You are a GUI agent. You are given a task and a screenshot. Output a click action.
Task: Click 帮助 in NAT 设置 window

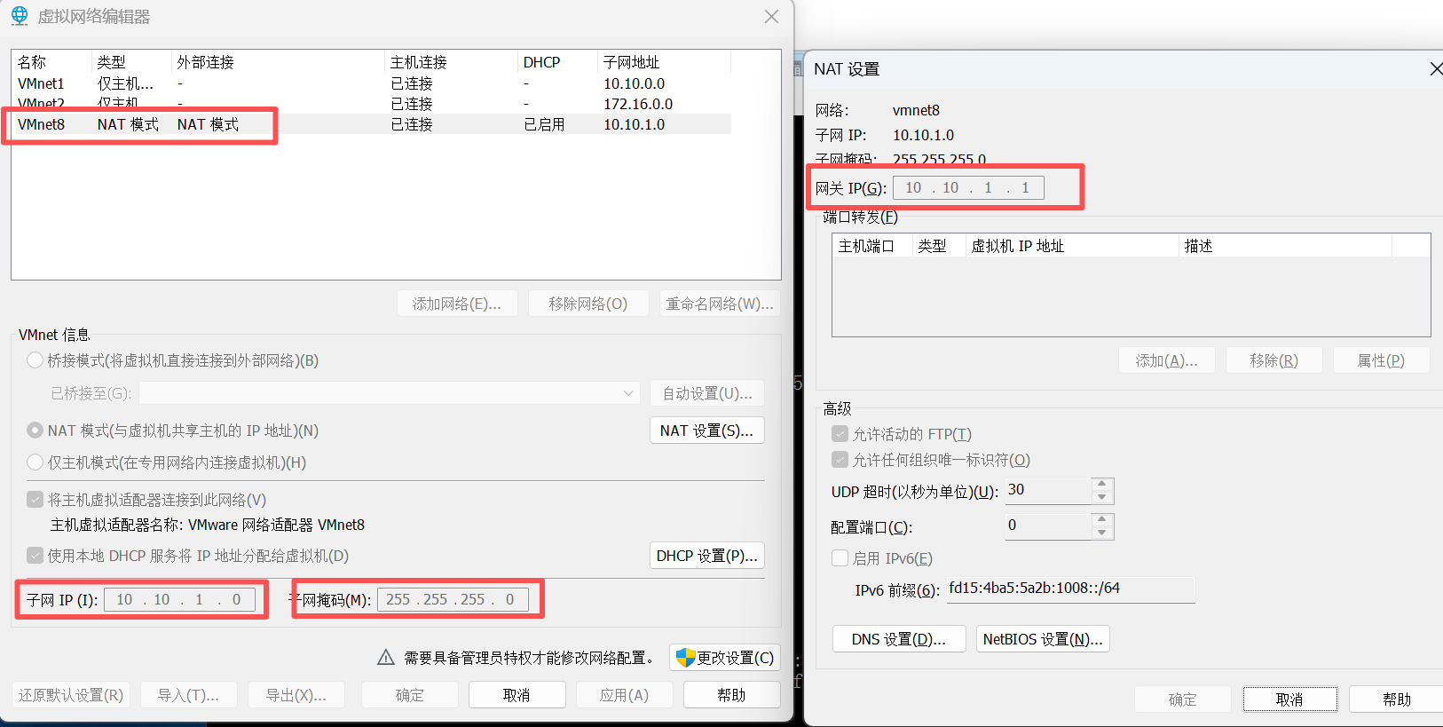[x=1397, y=699]
